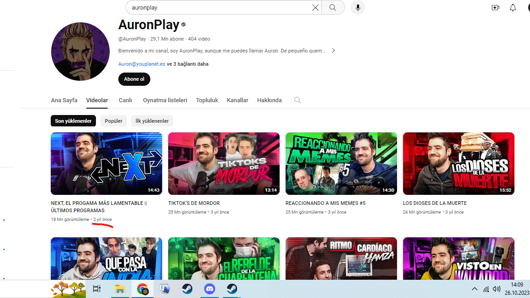Play Visto en Wallapop thumbnail

pyautogui.click(x=459, y=258)
